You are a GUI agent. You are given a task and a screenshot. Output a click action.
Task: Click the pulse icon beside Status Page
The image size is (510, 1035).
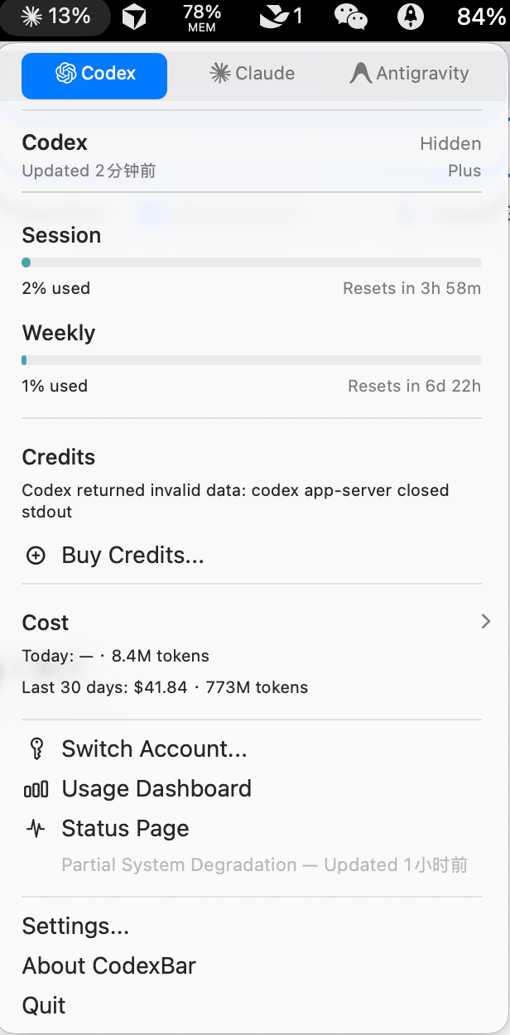pyautogui.click(x=36, y=829)
